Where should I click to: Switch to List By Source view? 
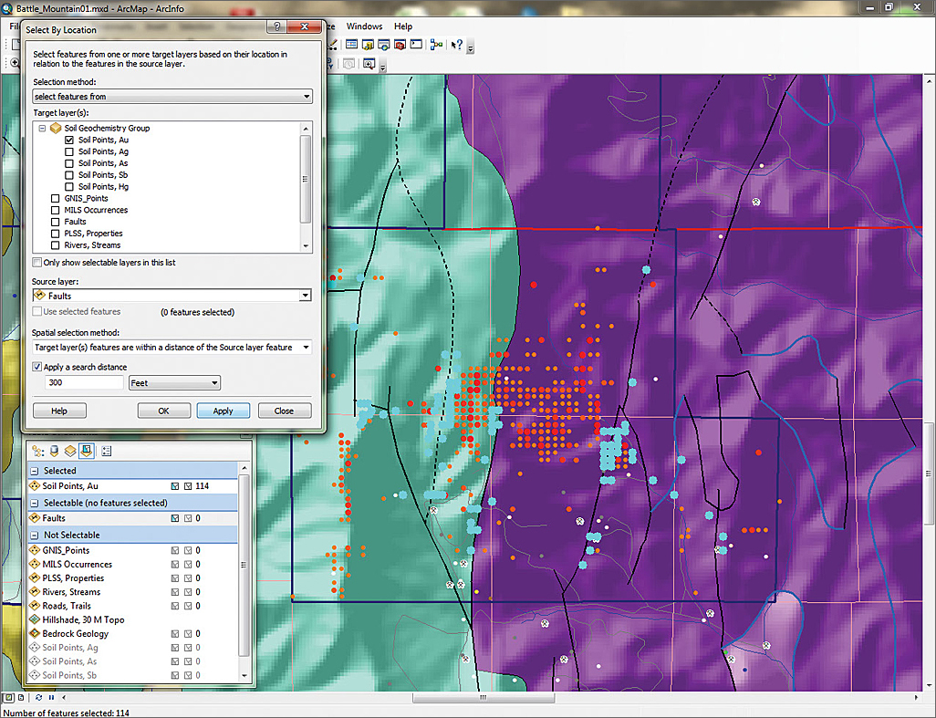[54, 451]
